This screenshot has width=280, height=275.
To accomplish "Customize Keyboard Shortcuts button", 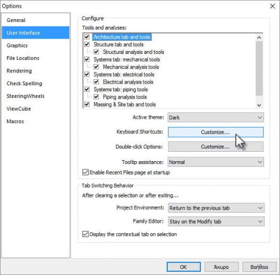I will pos(216,132).
